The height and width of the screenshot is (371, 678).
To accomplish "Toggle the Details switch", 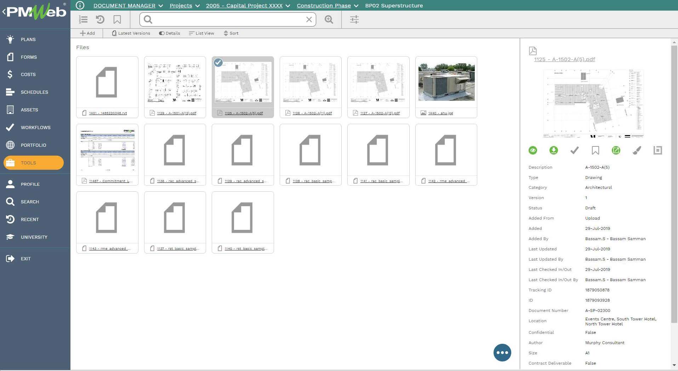I will point(170,33).
